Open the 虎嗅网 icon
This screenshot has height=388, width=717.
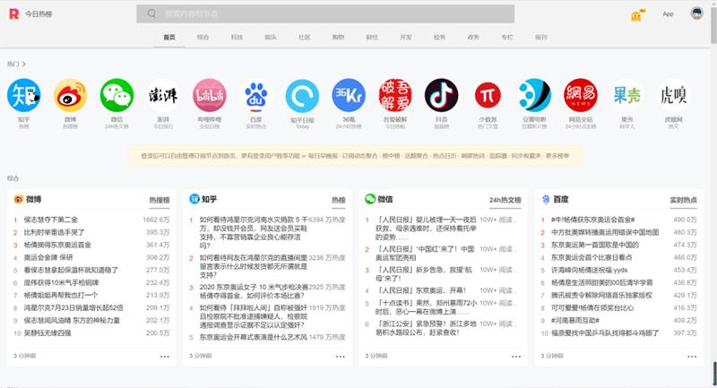click(672, 95)
